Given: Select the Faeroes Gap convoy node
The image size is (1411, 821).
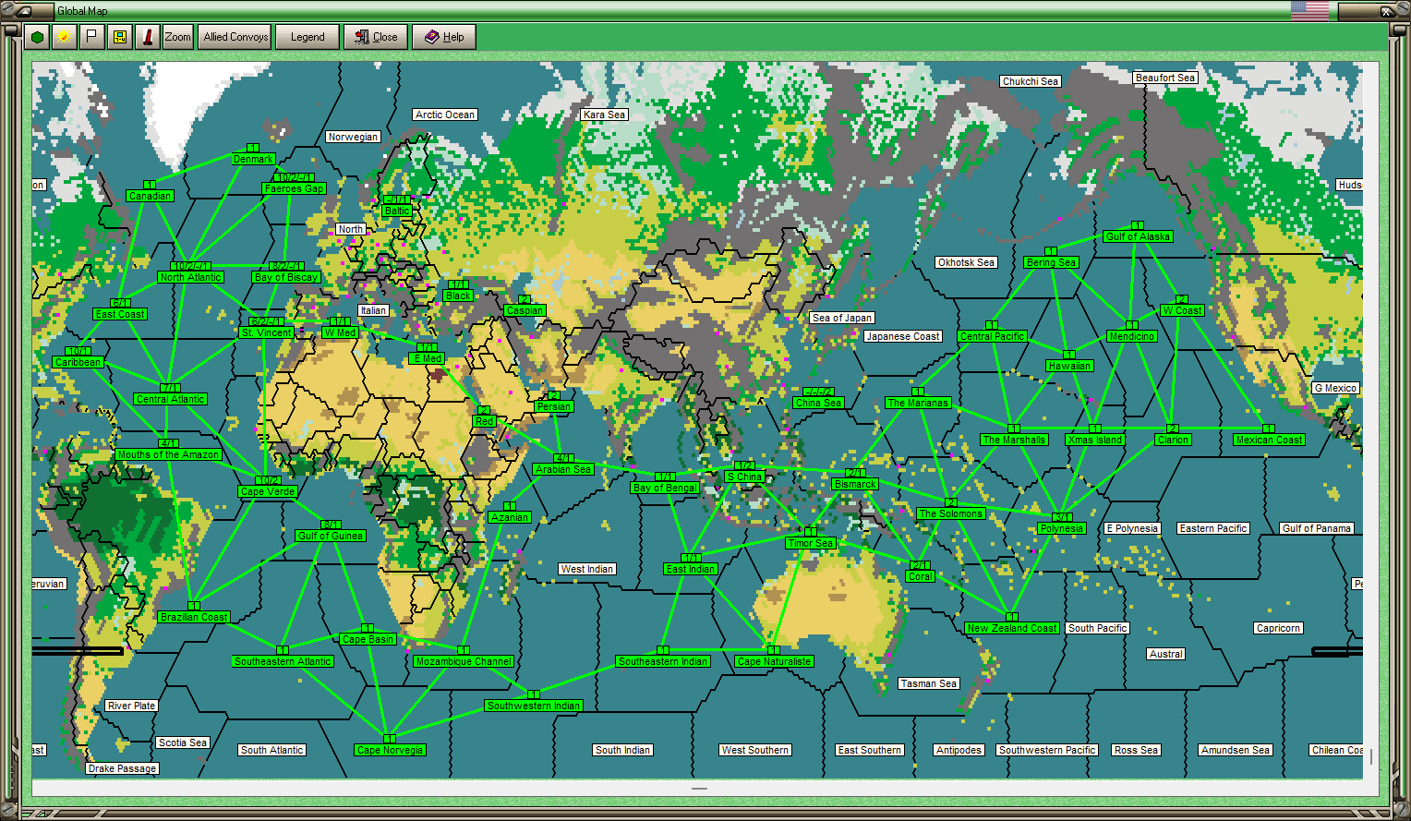Looking at the screenshot, I should coord(294,188).
